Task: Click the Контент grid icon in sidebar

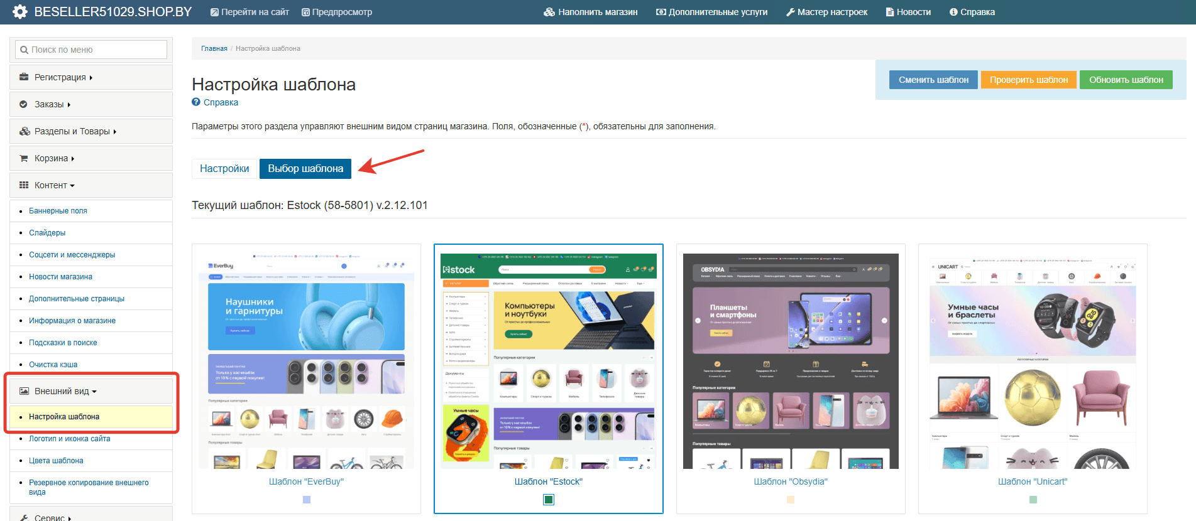Action: tap(24, 185)
